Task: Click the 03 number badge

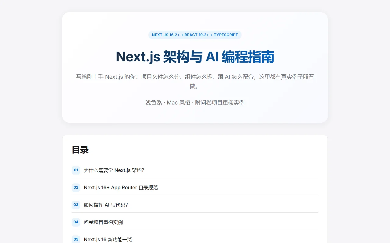Action: 76,205
